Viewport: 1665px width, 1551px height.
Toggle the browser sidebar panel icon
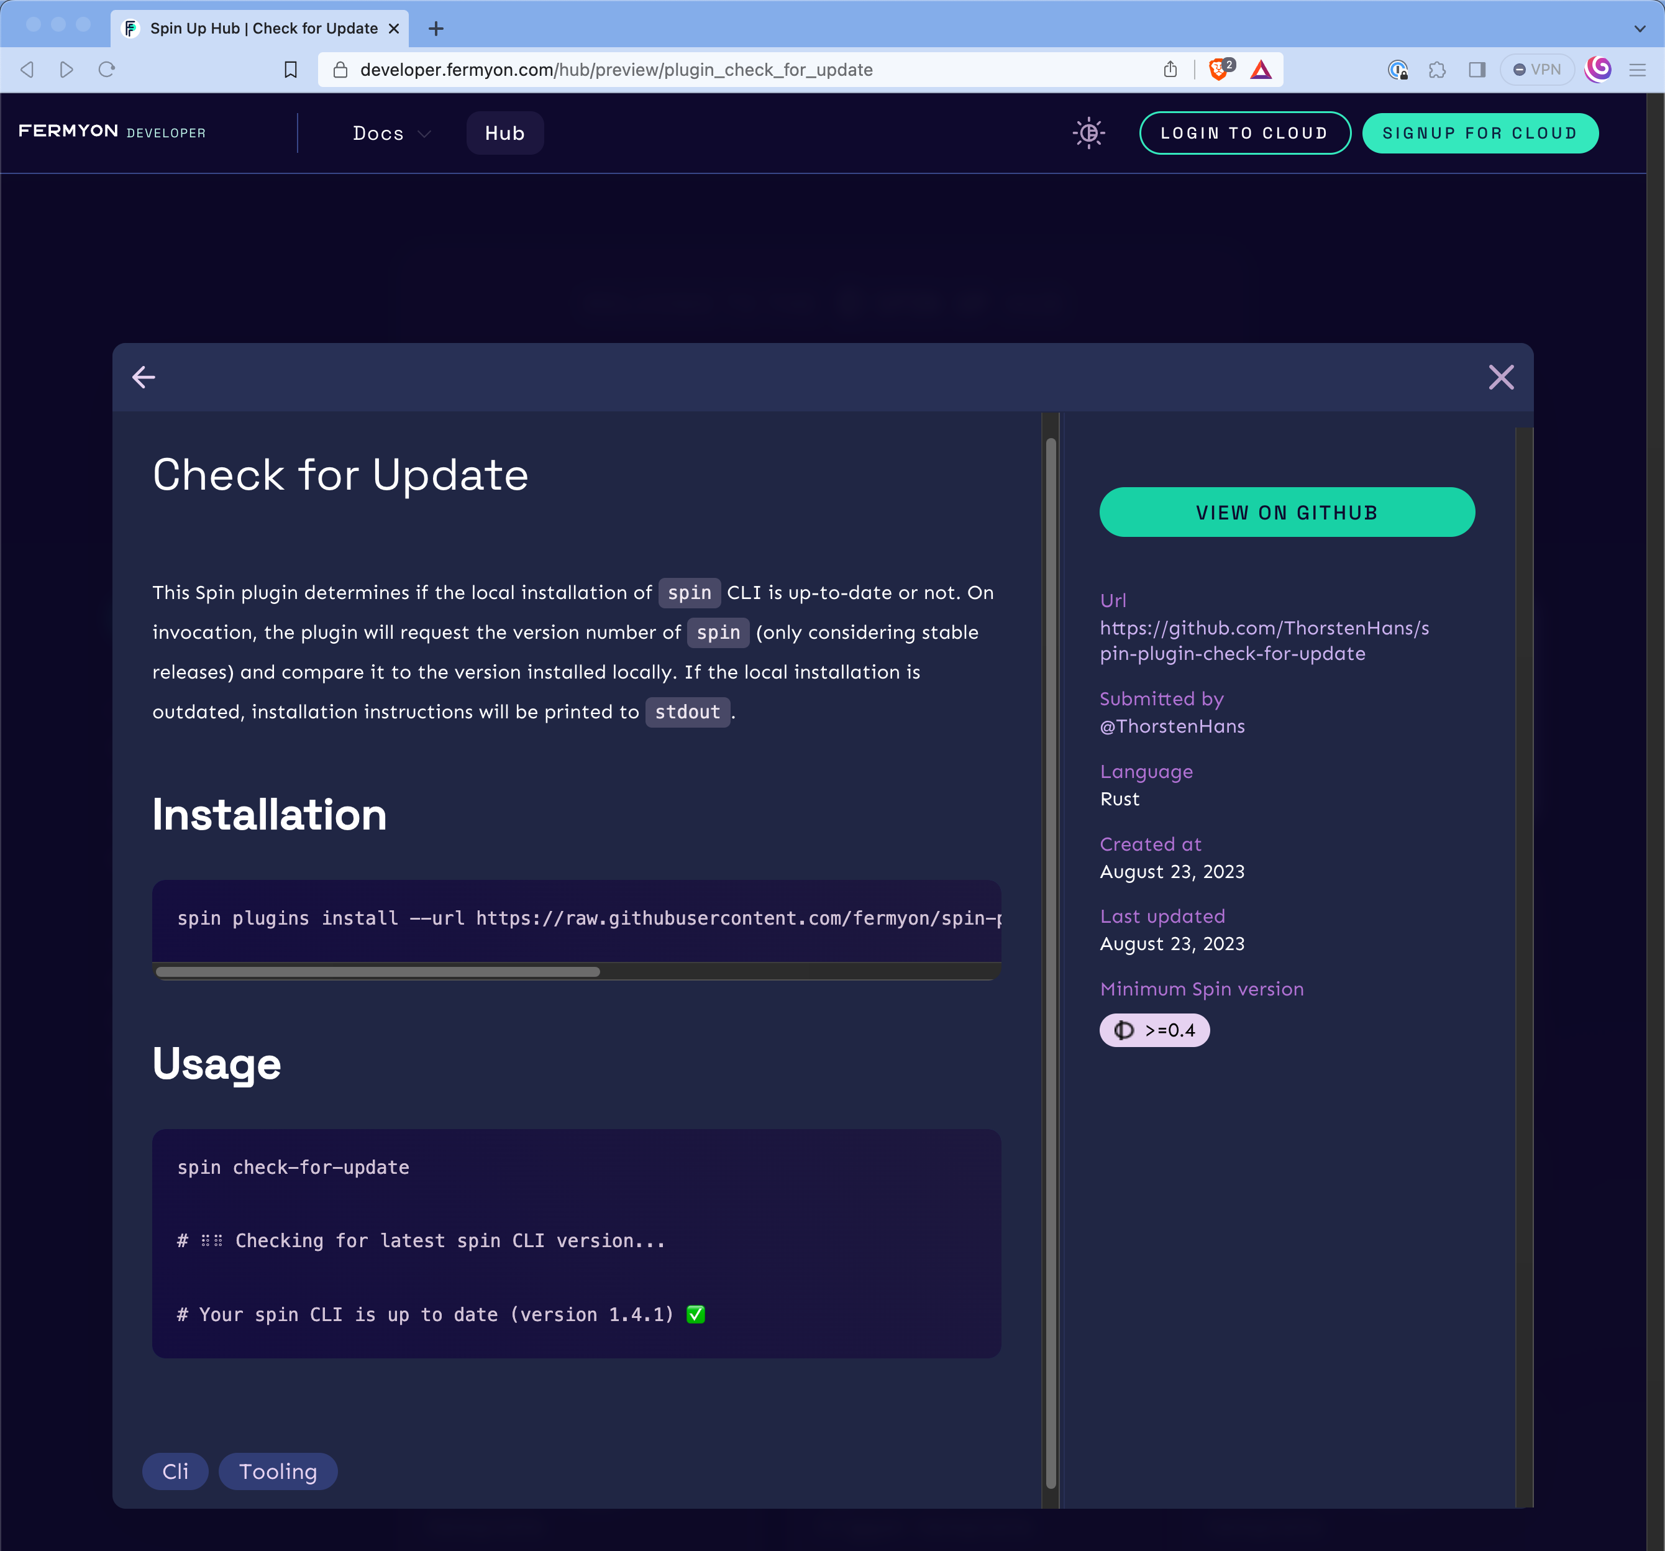point(1477,70)
